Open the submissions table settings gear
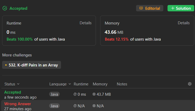195x111 pixels. point(189,84)
